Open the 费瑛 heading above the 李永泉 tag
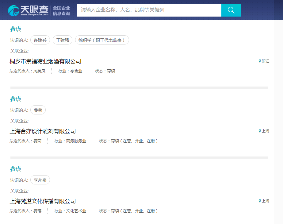The height and width of the screenshot is (224, 283). tap(16, 169)
